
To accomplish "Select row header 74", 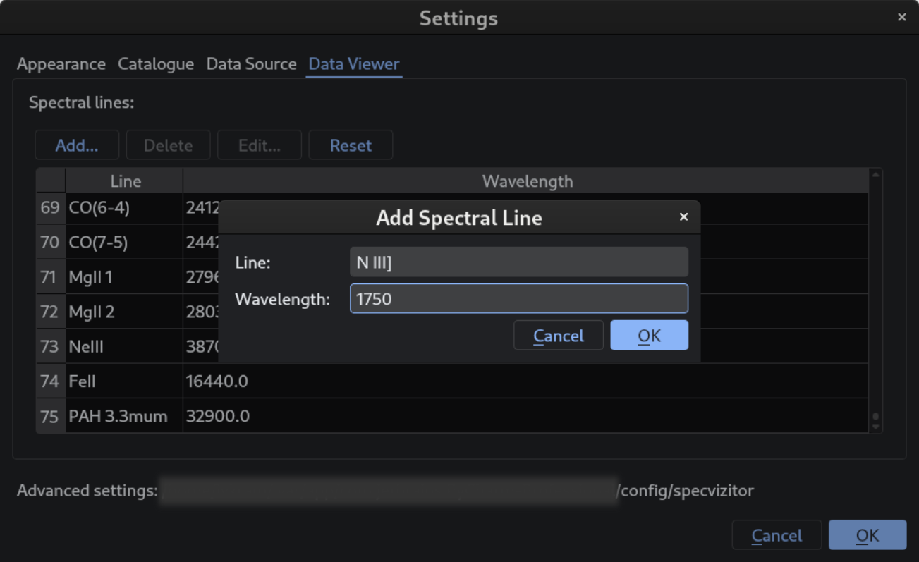I will pos(50,381).
